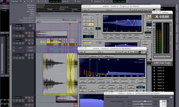Viewport: 179px width, 107px height.
Task: Nudge forward with right arrow button
Action: (111, 1)
